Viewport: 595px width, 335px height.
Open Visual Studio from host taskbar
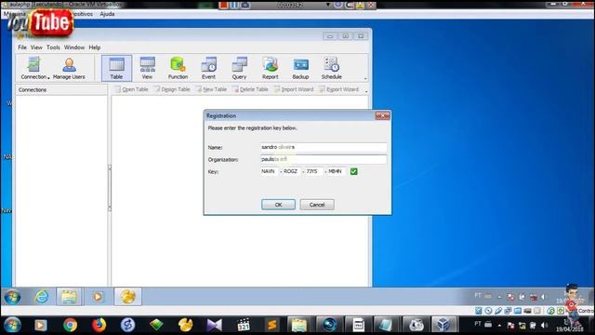coord(215,325)
